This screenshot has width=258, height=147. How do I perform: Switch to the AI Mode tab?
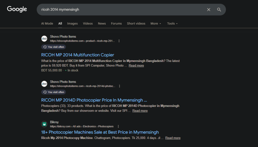(47, 24)
